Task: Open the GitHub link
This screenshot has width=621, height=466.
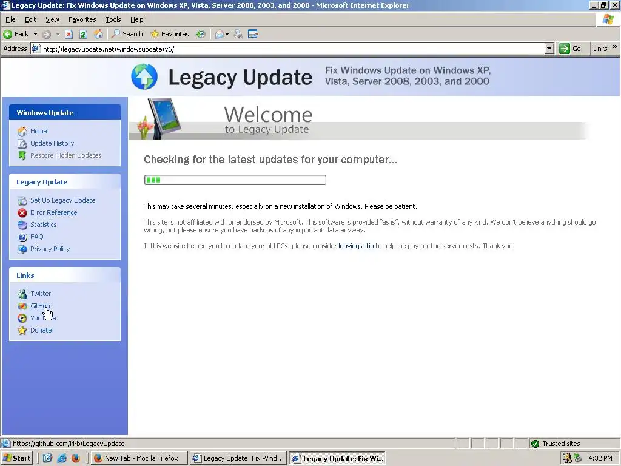Action: point(40,306)
